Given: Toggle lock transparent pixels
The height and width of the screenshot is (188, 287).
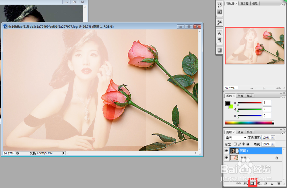Looking at the screenshot, I should (x=235, y=144).
